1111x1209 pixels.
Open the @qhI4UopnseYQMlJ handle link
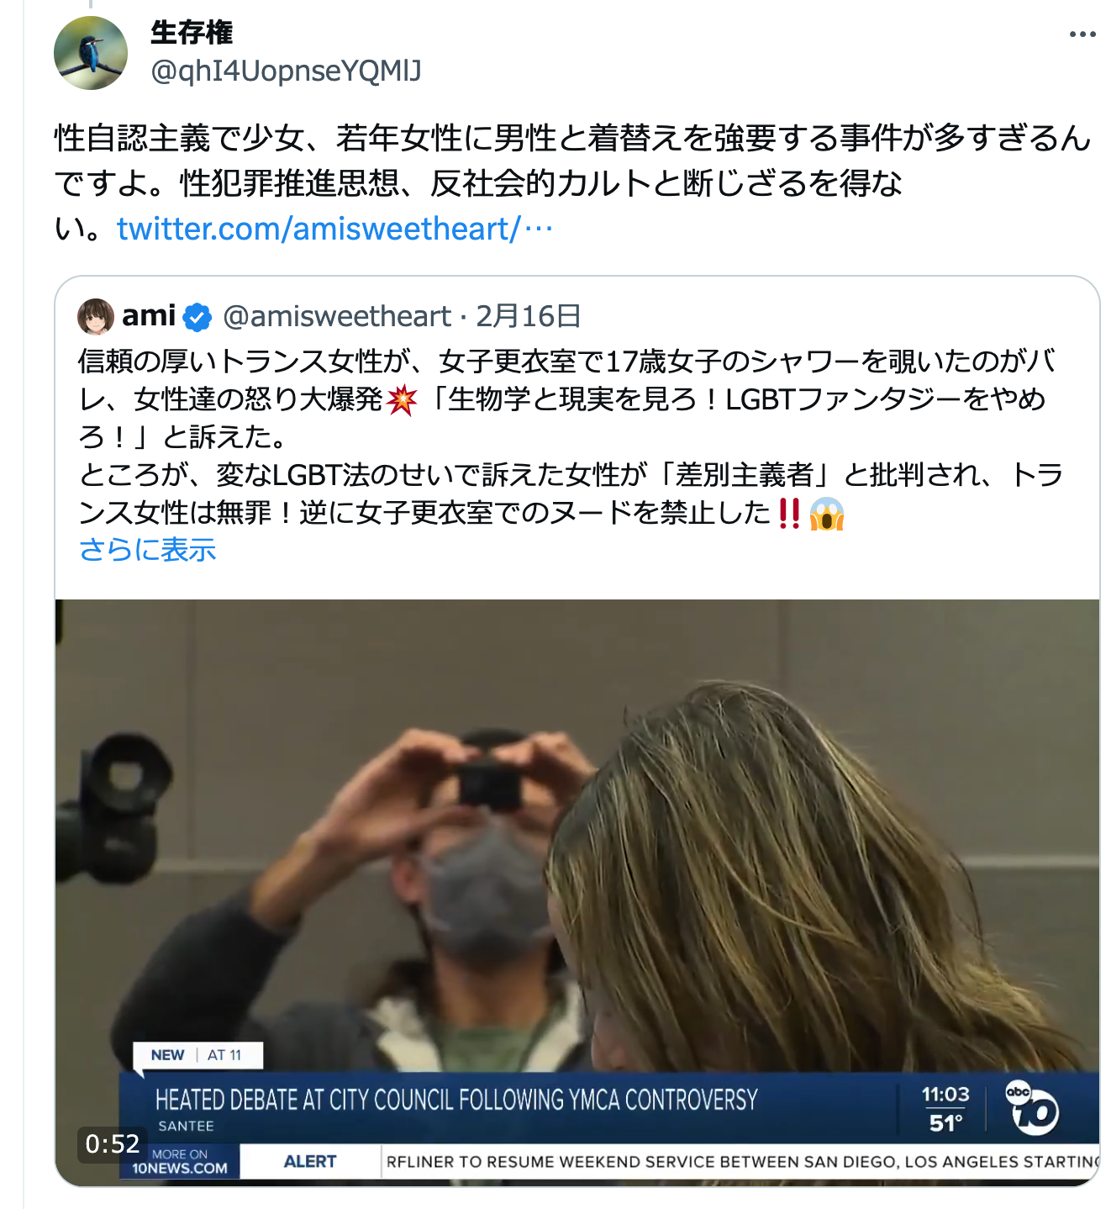286,71
